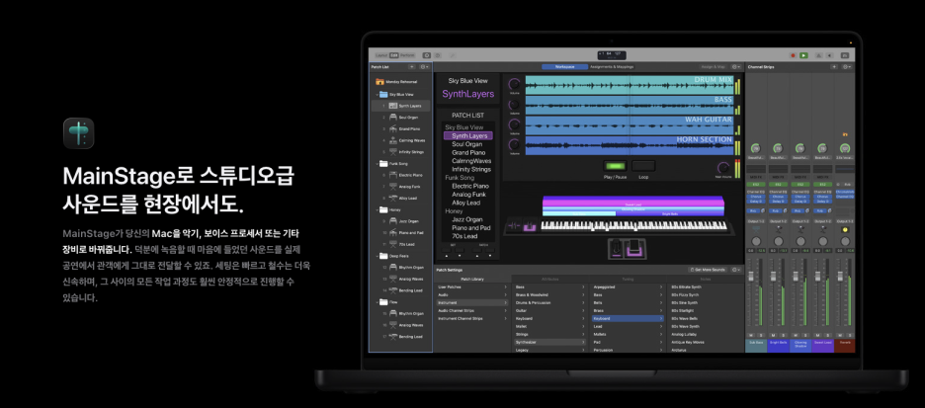Click the Alloy Lead instrument icon
Screen dimensions: 925x408
pyautogui.click(x=393, y=199)
